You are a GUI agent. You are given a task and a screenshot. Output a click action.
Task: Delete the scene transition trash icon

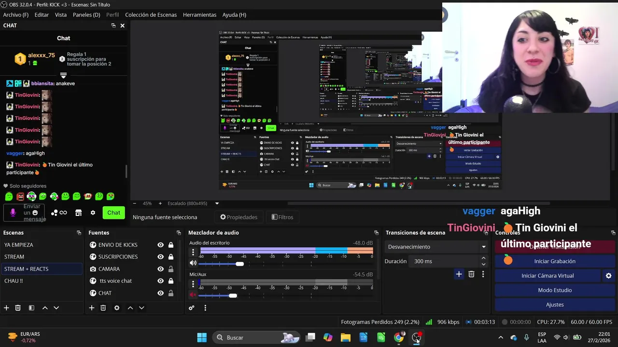tap(471, 274)
